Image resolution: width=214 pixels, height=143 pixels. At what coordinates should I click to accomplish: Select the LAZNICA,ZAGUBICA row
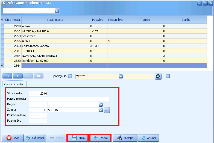(x=104, y=31)
